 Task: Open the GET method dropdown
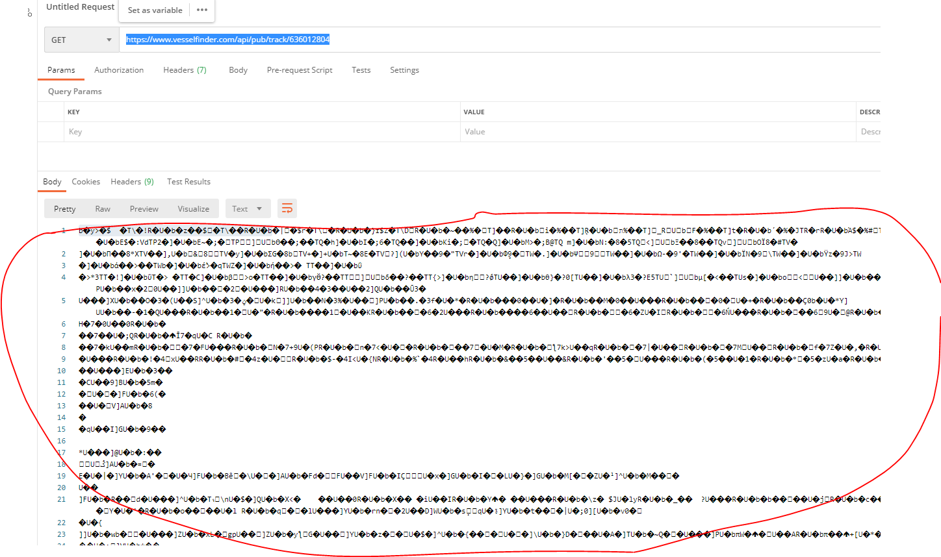coord(81,40)
